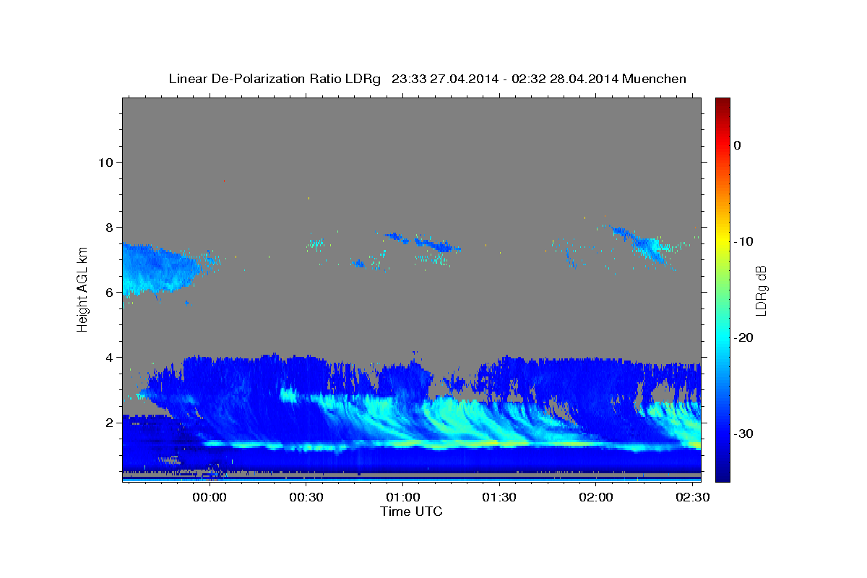Click the dark red top of the colorbar

point(722,105)
